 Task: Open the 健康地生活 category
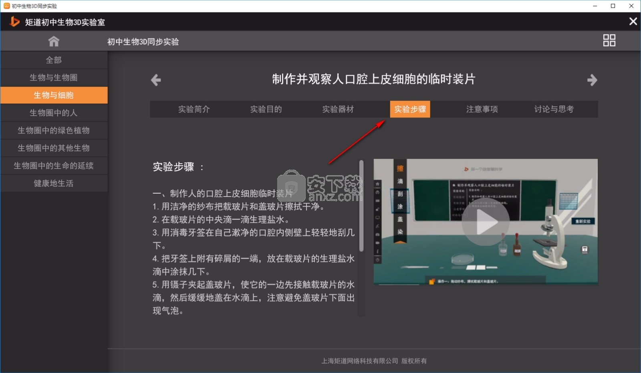(54, 183)
